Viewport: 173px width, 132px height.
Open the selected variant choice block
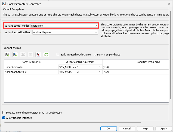(x=38, y=55)
